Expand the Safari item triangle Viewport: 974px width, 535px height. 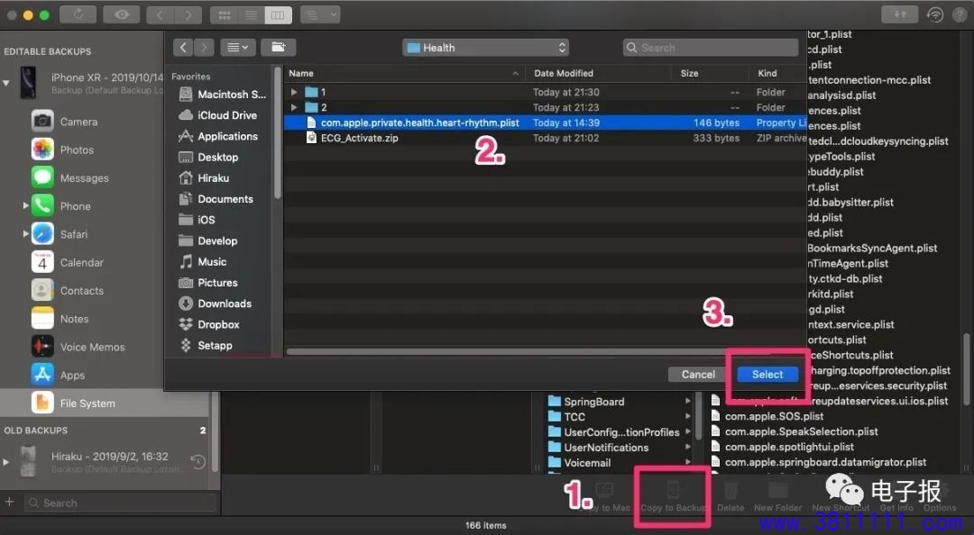(x=25, y=234)
